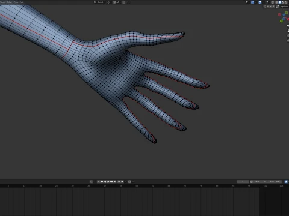Click the current frame number field
Screen dimensions: 289x216
(243, 182)
